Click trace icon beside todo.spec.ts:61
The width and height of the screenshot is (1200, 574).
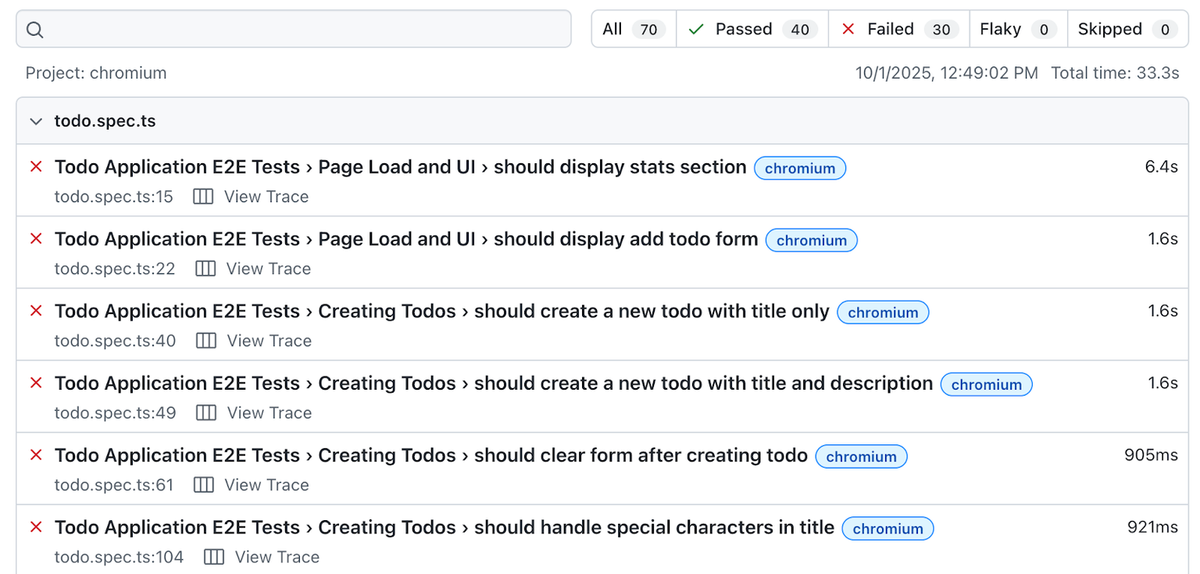(204, 485)
